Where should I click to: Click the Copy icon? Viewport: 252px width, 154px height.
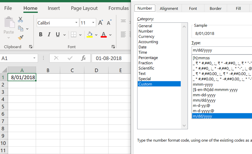(x=21, y=29)
